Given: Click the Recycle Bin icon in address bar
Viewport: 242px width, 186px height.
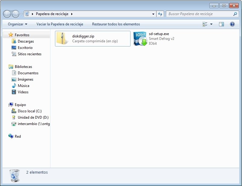Looking at the screenshot, I should click(x=27, y=14).
